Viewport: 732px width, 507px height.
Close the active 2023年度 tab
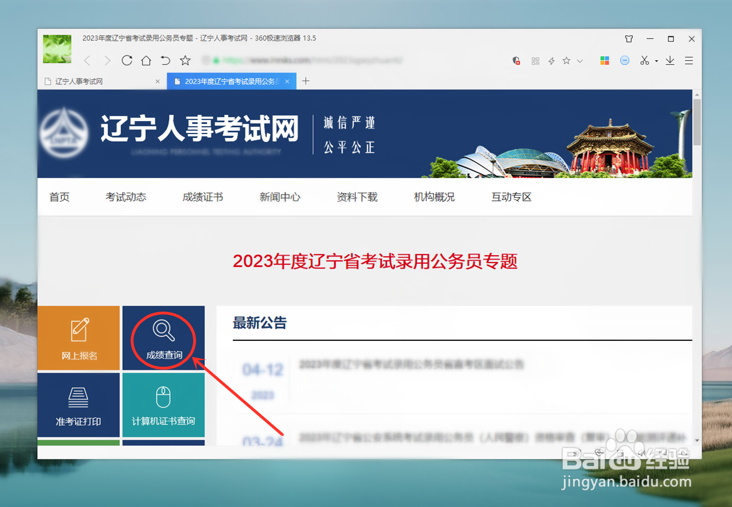287,82
